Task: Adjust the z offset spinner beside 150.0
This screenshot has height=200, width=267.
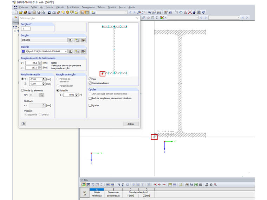Action: click(40, 67)
